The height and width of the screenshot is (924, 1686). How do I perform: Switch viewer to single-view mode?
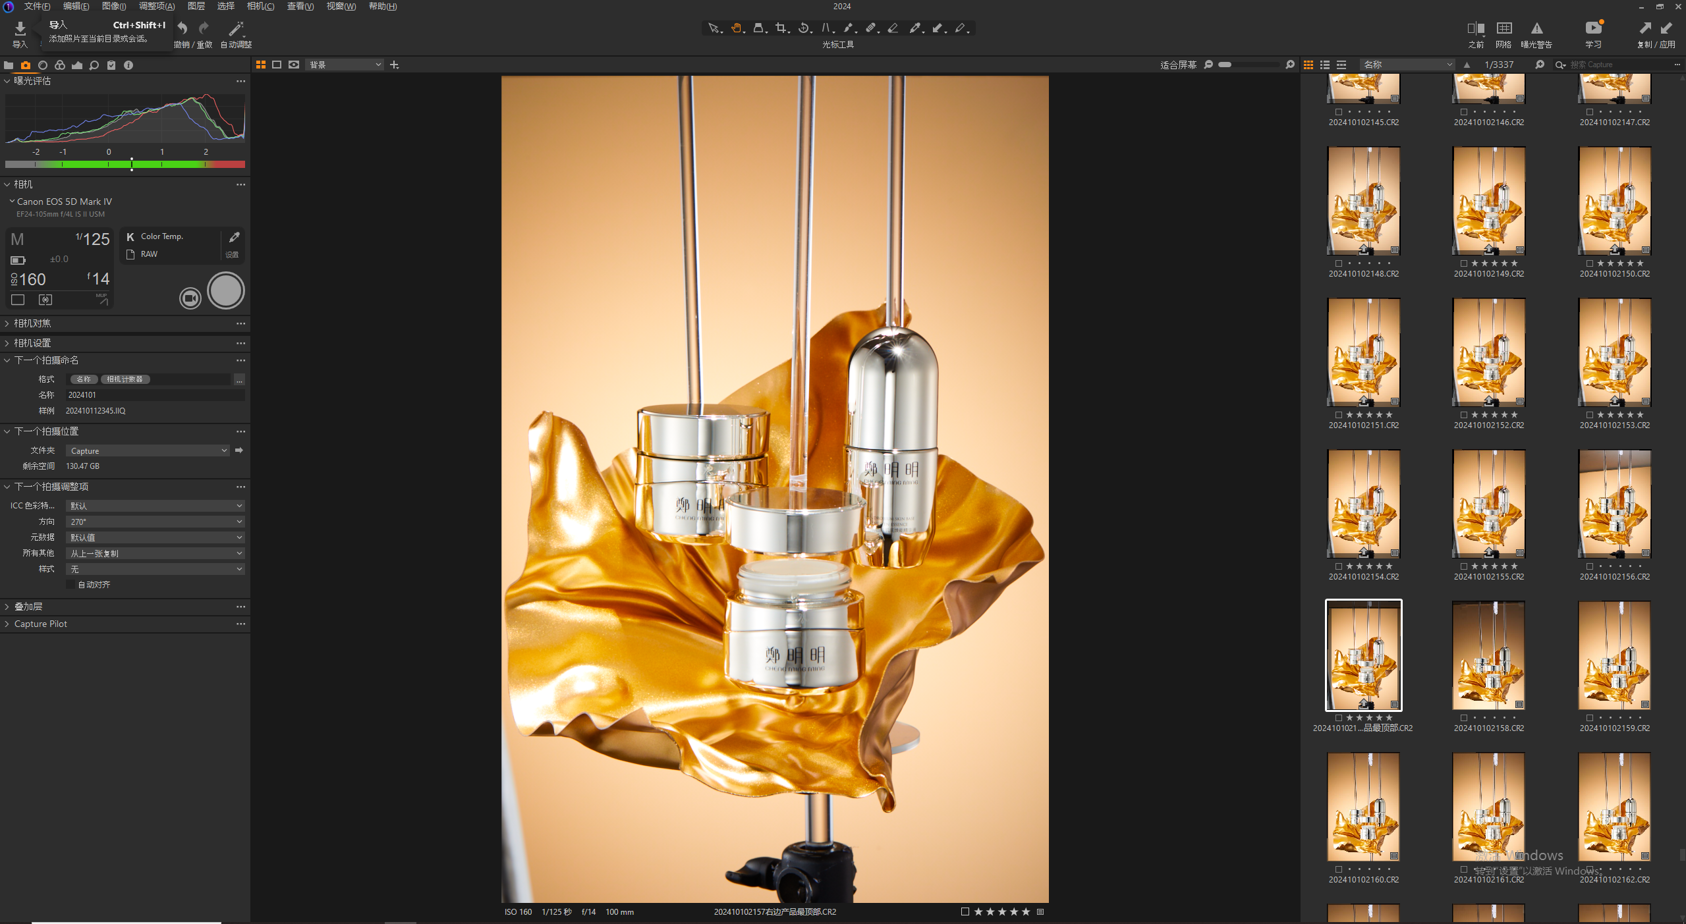click(x=277, y=65)
